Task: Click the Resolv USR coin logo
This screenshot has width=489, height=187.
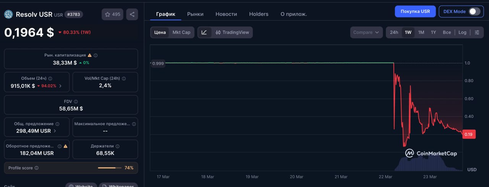Action: click(8, 15)
